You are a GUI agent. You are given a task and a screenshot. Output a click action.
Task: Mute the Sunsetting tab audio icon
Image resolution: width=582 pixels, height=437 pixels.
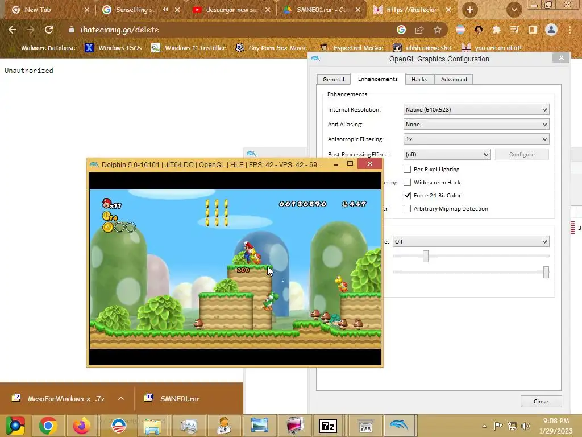pos(165,10)
